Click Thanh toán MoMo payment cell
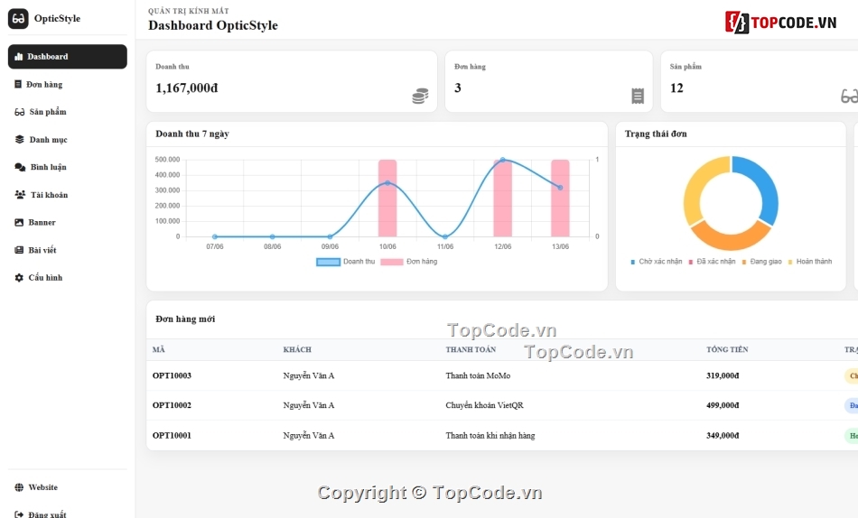The width and height of the screenshot is (858, 518). tap(478, 375)
